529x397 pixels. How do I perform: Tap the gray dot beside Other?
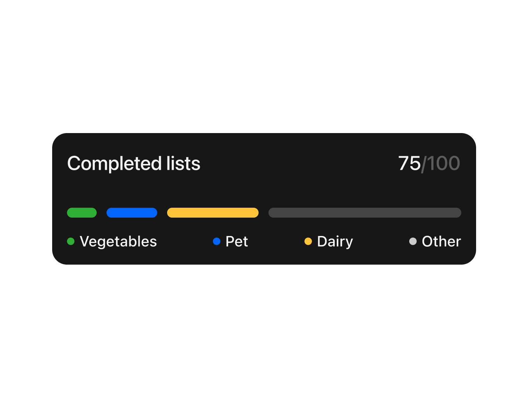(x=413, y=242)
